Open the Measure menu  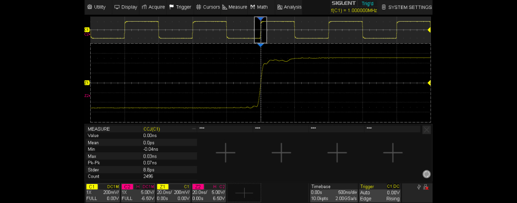tap(234, 7)
